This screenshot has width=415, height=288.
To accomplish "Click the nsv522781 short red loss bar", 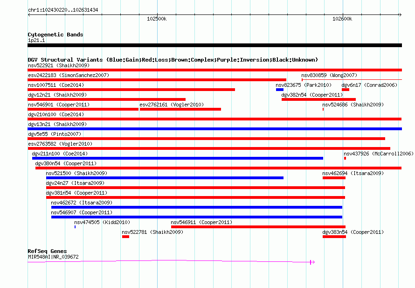I will pos(125,237).
